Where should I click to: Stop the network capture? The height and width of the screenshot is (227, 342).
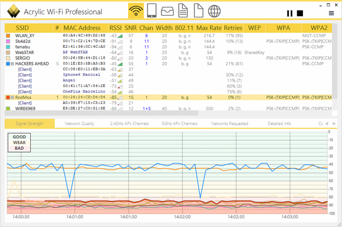[x=300, y=13]
